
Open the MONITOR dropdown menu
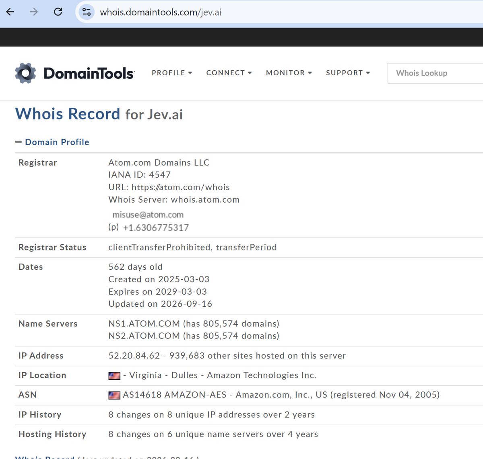click(x=289, y=73)
